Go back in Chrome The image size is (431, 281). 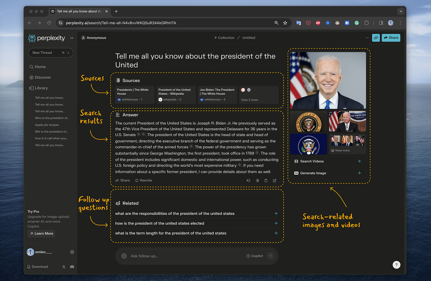click(30, 23)
